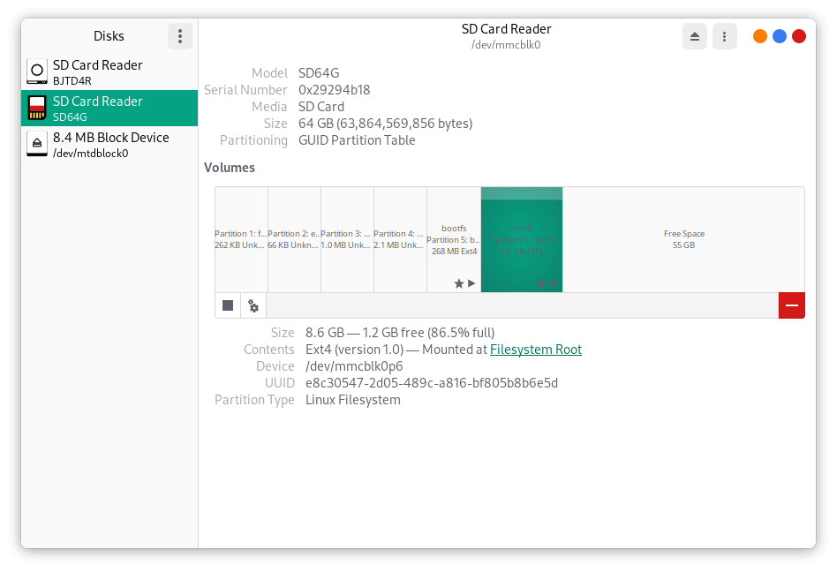Viewport: 837px width, 572px height.
Task: Open additional partition options gear
Action: tap(253, 305)
